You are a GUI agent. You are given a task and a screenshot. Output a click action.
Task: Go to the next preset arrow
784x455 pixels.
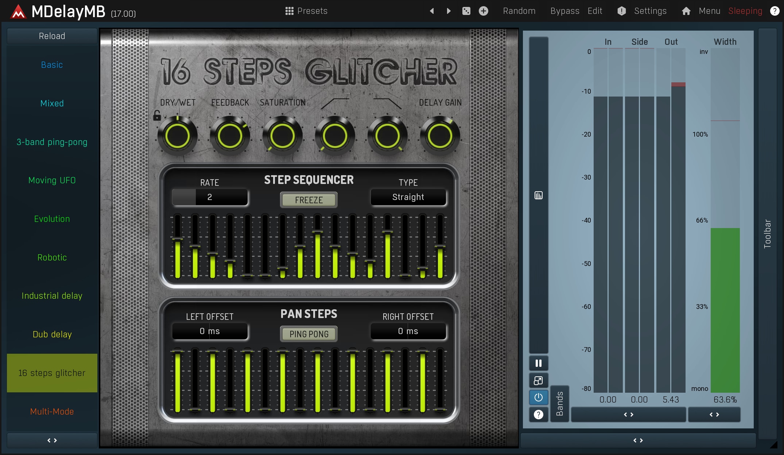449,11
